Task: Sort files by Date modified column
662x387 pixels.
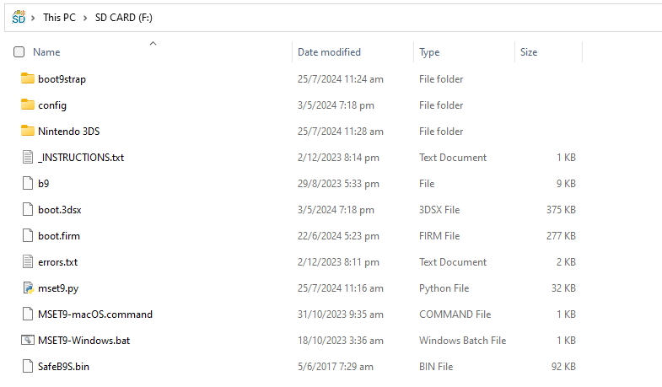Action: (x=329, y=52)
